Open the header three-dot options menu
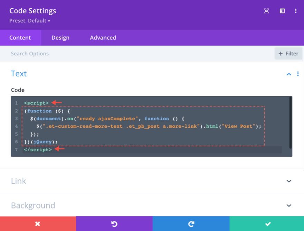Viewport: 304px width, 231px height. coord(296,11)
